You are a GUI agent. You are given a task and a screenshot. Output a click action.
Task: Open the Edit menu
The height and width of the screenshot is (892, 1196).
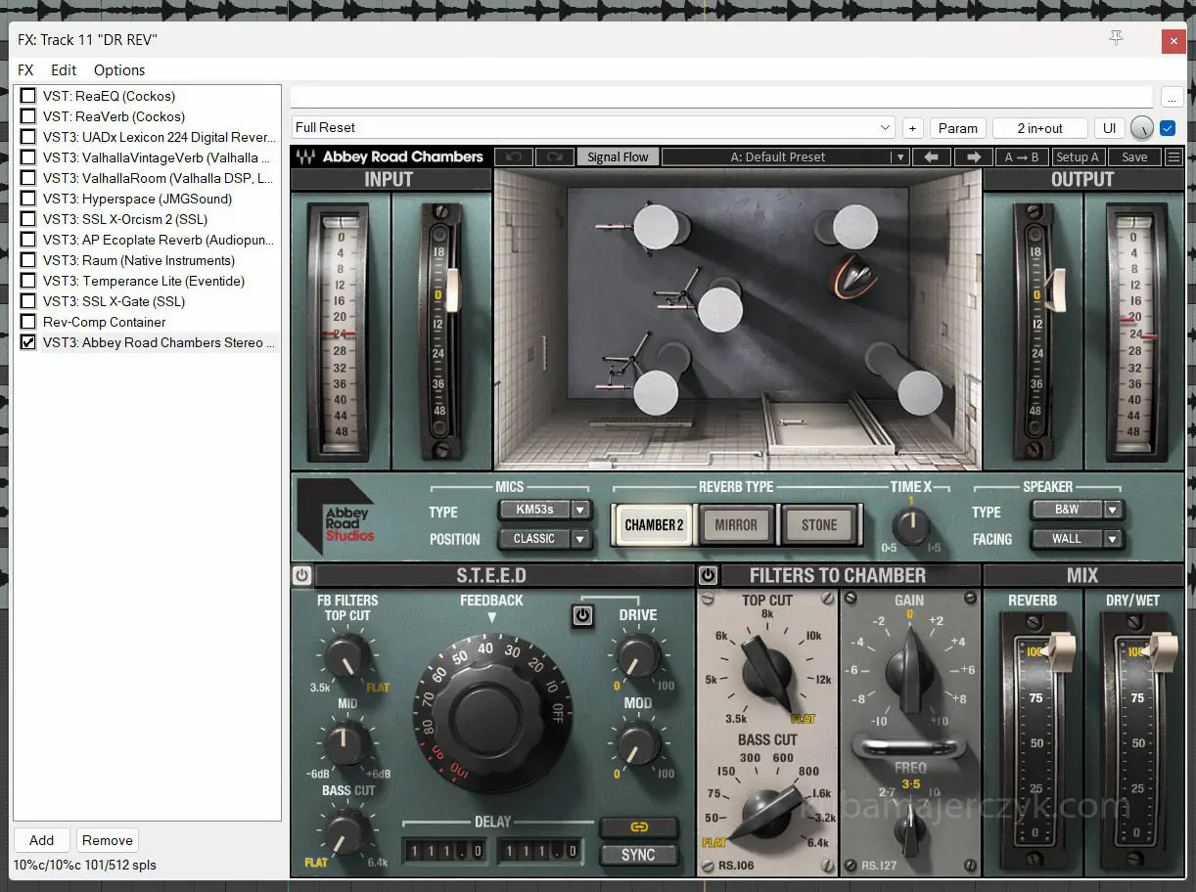tap(64, 70)
